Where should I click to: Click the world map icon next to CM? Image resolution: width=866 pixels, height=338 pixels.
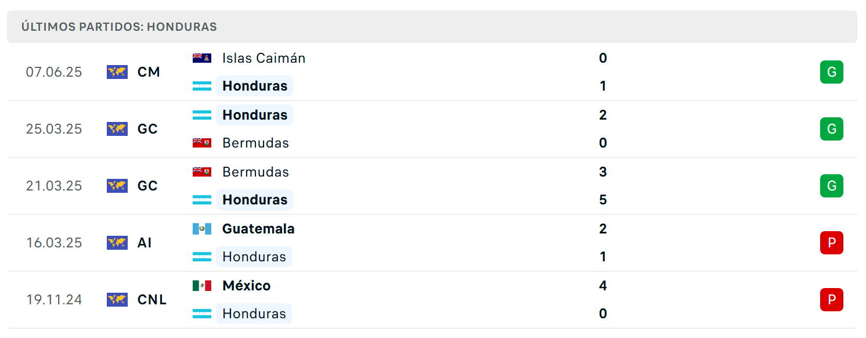coord(117,72)
